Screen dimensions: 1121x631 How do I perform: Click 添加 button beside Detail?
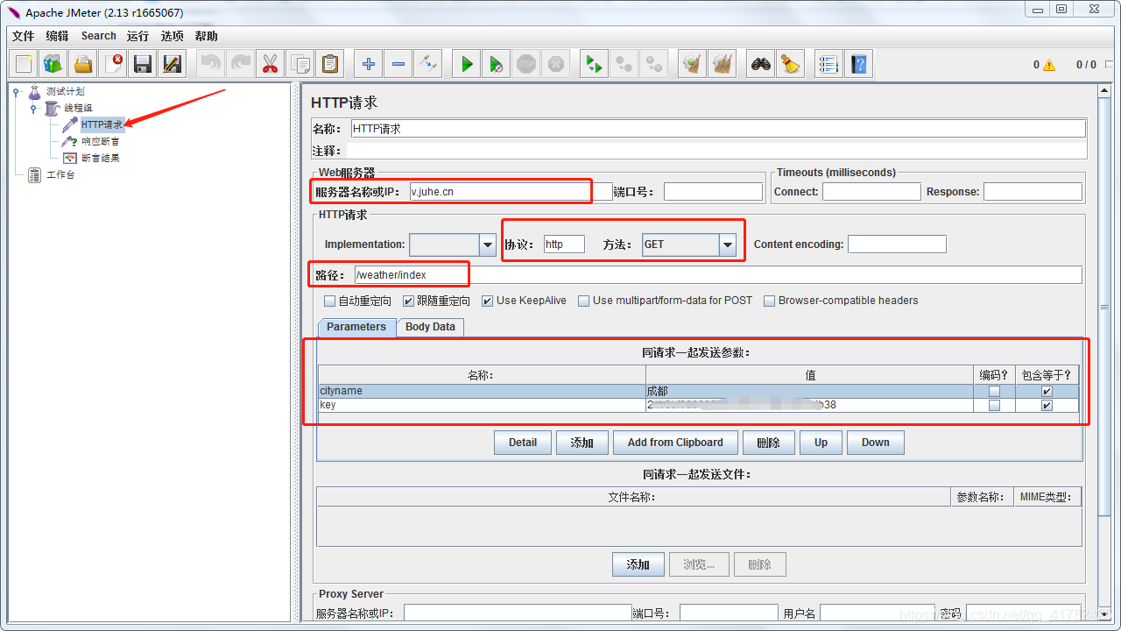tap(582, 443)
